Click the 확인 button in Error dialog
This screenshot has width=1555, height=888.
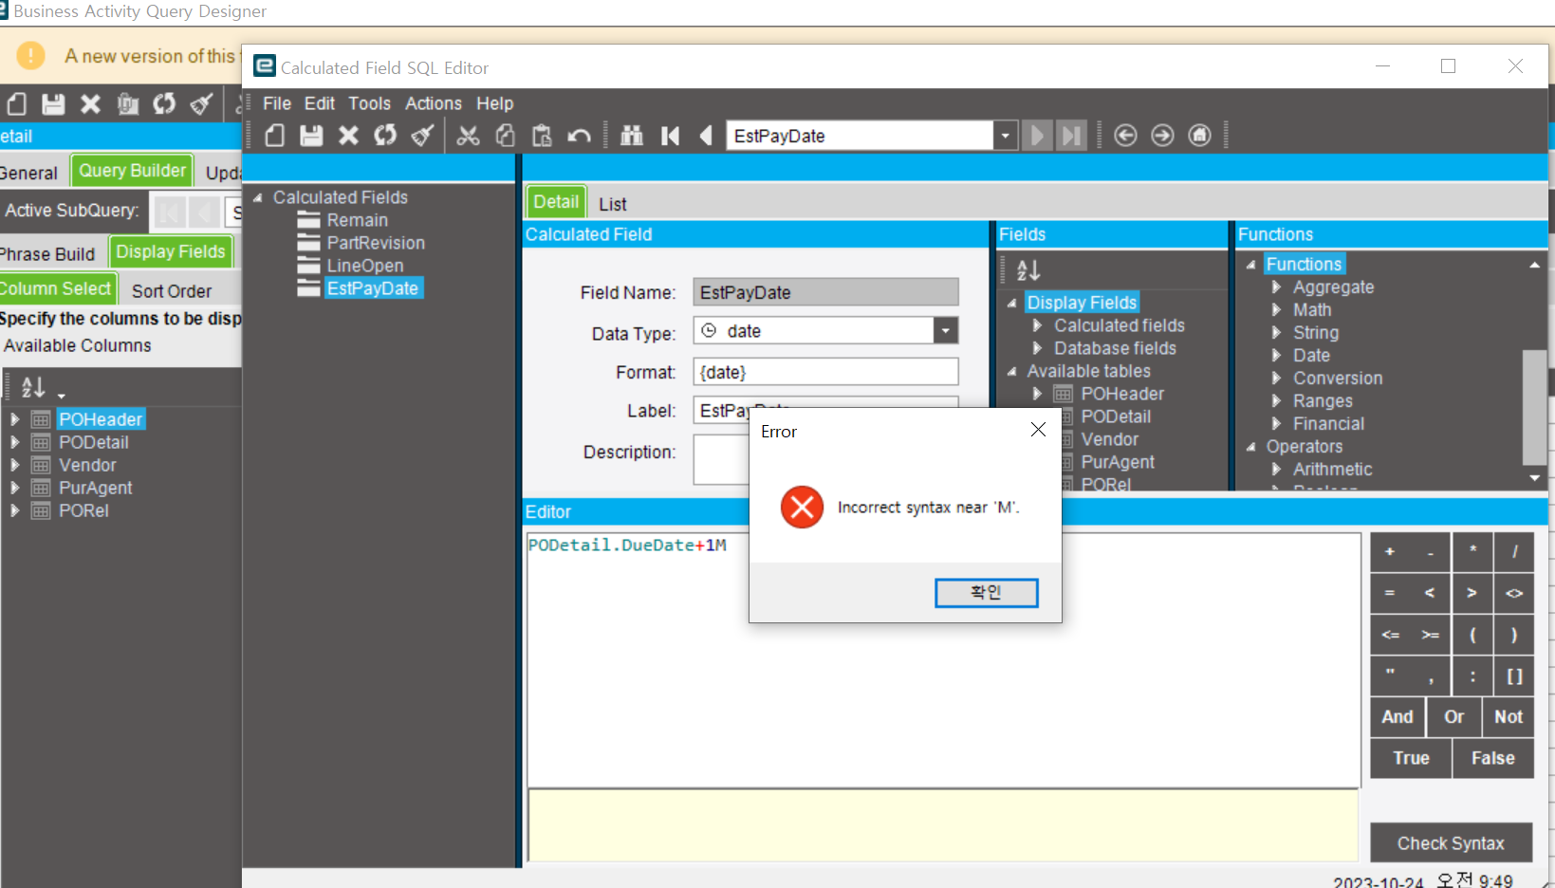986,592
